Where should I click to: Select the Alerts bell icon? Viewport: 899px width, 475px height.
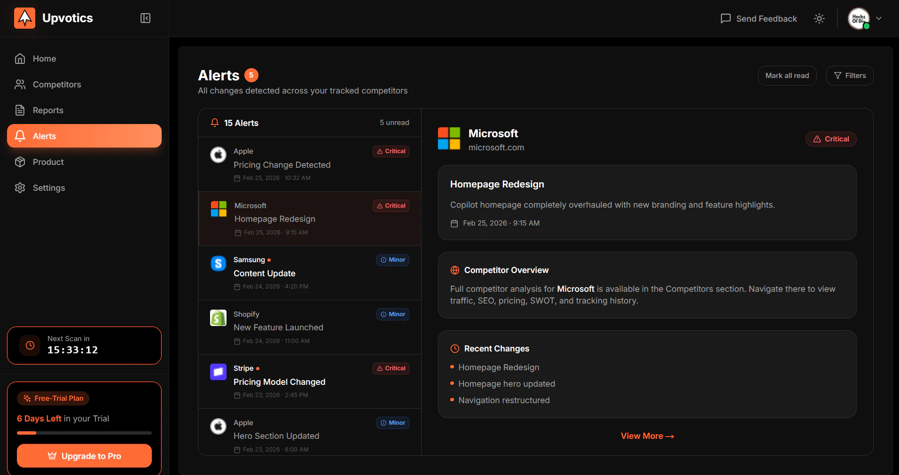20,136
